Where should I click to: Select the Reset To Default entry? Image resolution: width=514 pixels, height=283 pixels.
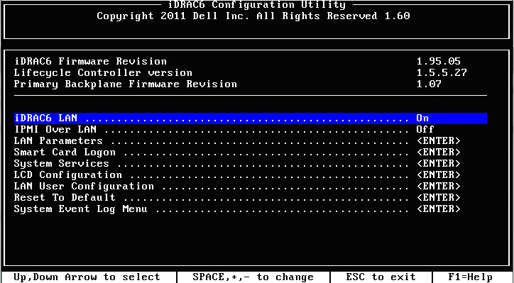click(65, 197)
